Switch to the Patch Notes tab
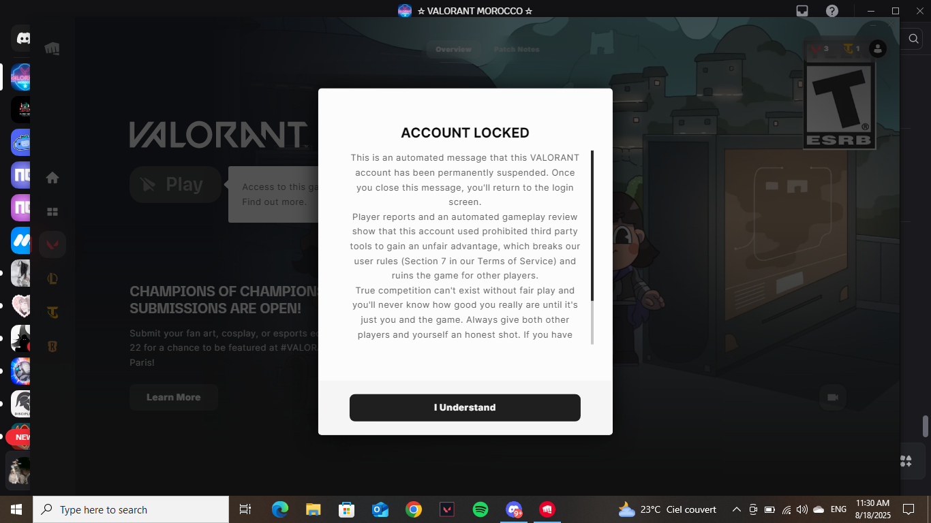The image size is (931, 523). pos(517,49)
